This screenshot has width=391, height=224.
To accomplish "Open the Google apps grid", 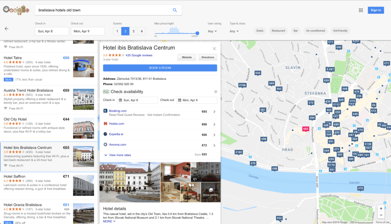I will 361,10.
